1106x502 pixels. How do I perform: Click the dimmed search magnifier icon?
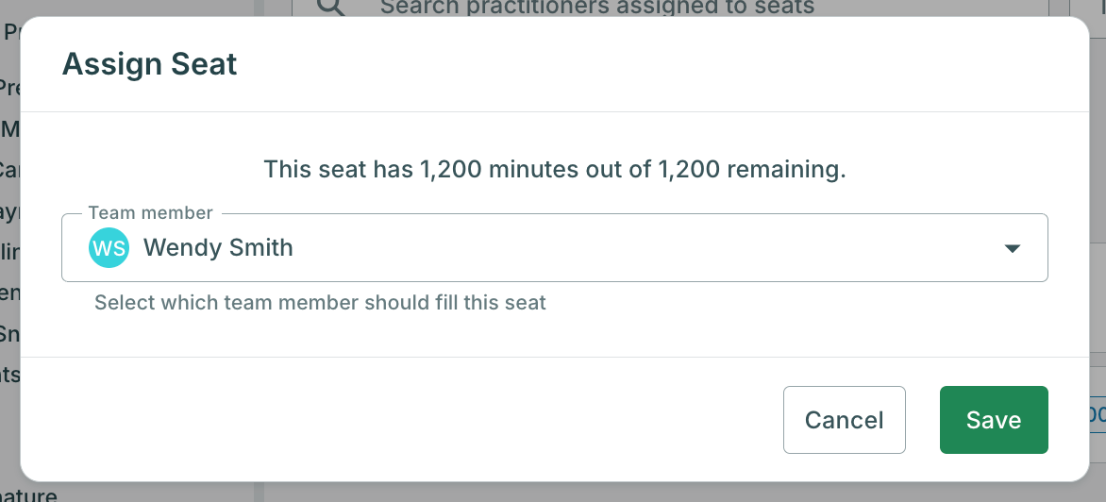click(331, 7)
